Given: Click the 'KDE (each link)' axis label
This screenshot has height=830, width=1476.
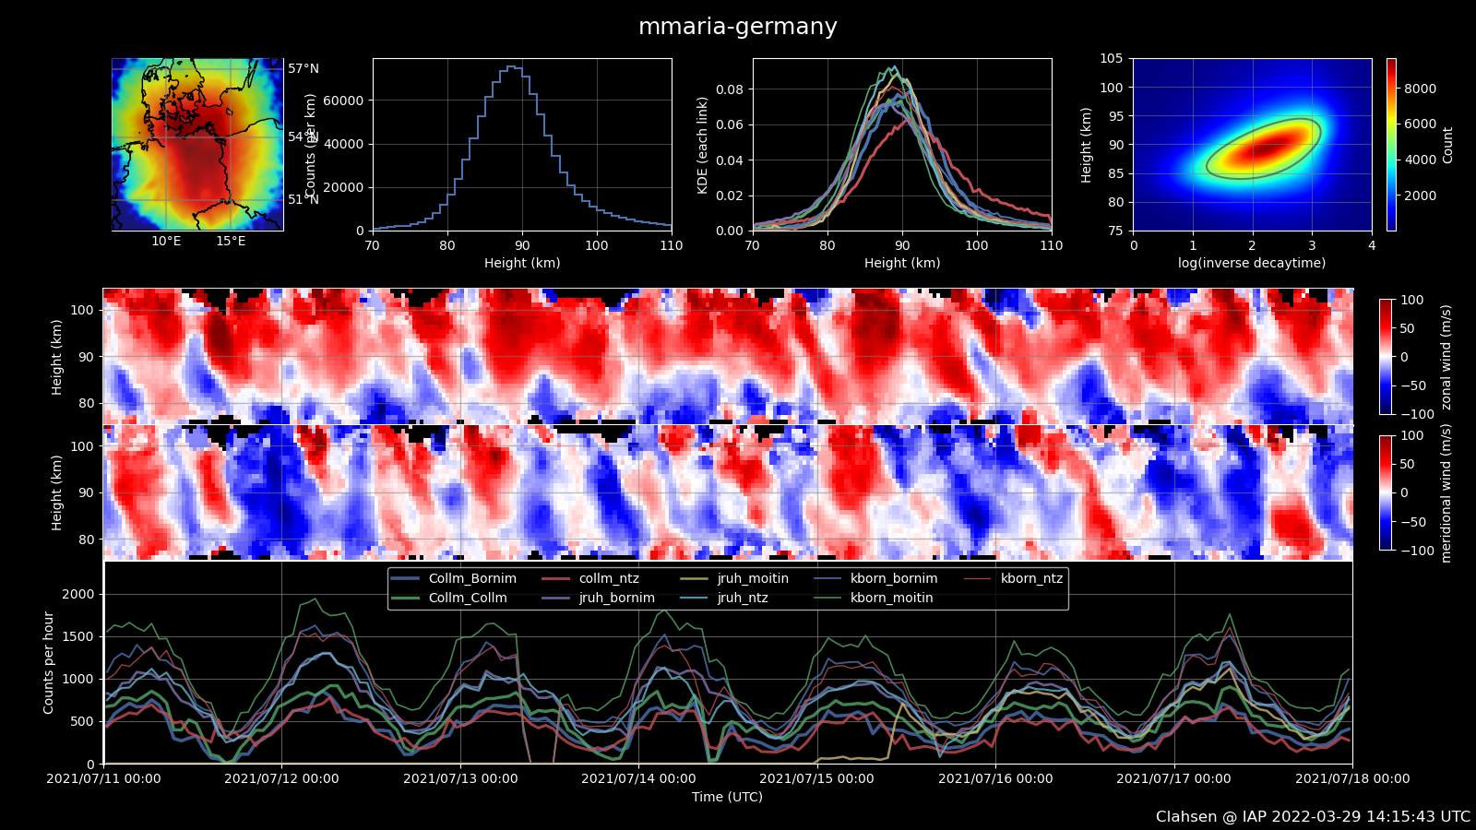Looking at the screenshot, I should [702, 145].
